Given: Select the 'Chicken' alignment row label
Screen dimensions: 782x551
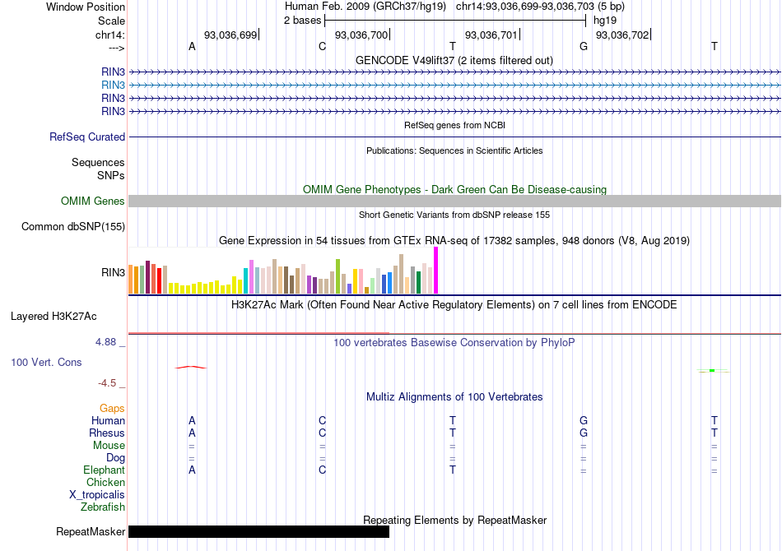Looking at the screenshot, I should click(105, 482).
